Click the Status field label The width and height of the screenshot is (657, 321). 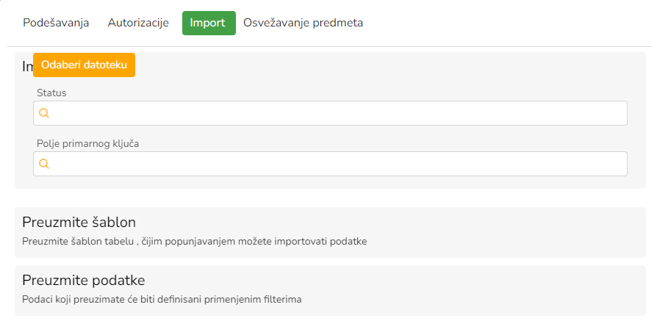51,93
